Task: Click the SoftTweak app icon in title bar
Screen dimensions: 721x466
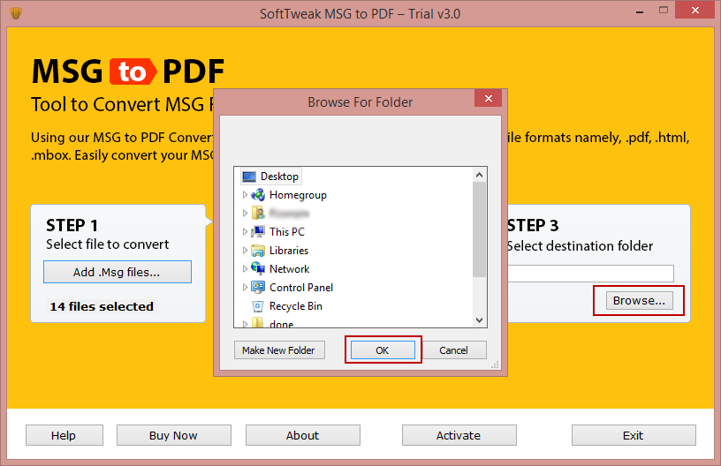Action: [x=16, y=13]
